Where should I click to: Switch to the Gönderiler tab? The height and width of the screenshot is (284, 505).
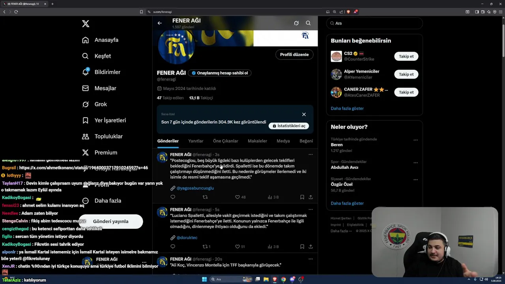168,141
